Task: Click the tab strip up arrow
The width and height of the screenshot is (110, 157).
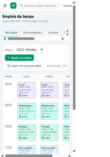Action: (67, 31)
